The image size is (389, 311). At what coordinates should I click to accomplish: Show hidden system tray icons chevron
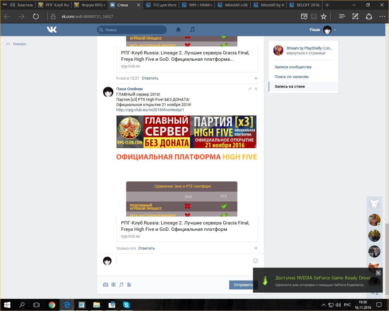324,305
